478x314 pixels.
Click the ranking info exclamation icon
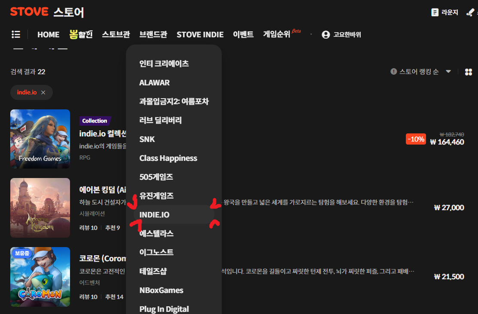click(x=393, y=72)
